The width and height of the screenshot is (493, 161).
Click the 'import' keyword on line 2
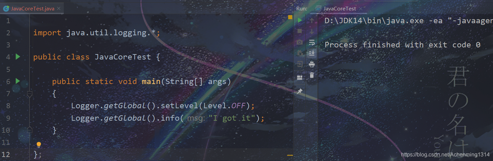coord(47,33)
